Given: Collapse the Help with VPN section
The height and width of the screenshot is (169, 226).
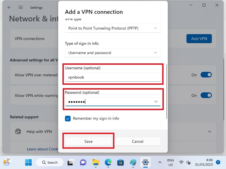Looking at the screenshot, I should 210,132.
